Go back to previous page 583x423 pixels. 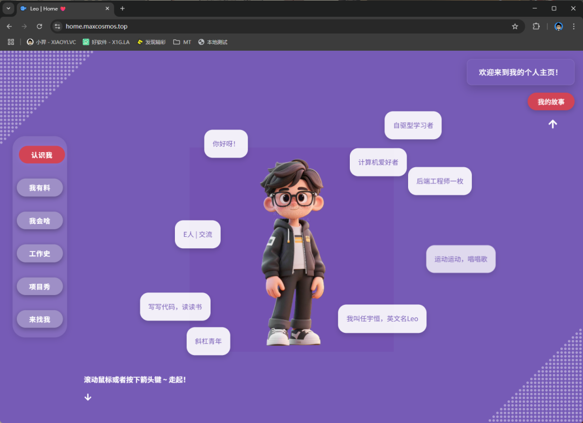(x=9, y=26)
